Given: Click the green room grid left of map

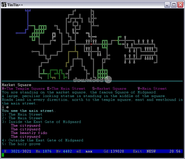Looking at the screenshot, I should 39,33.
